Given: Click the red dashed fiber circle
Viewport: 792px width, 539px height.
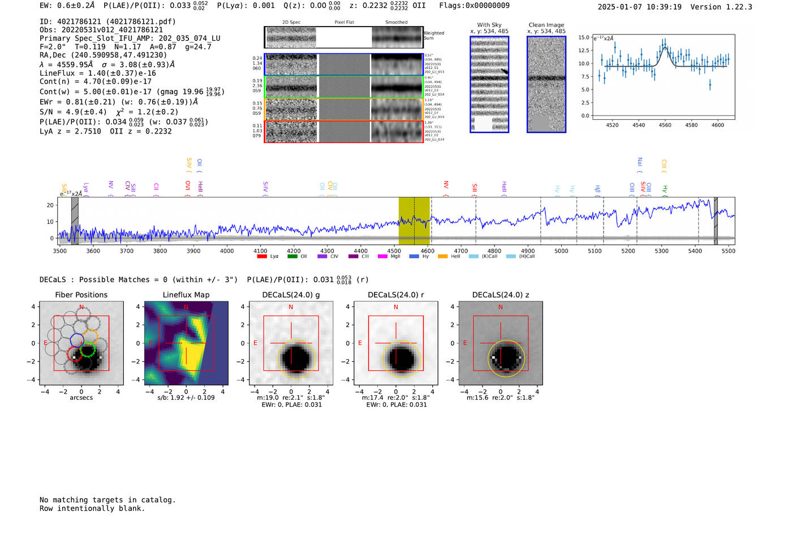Looking at the screenshot, I should pos(74,355).
